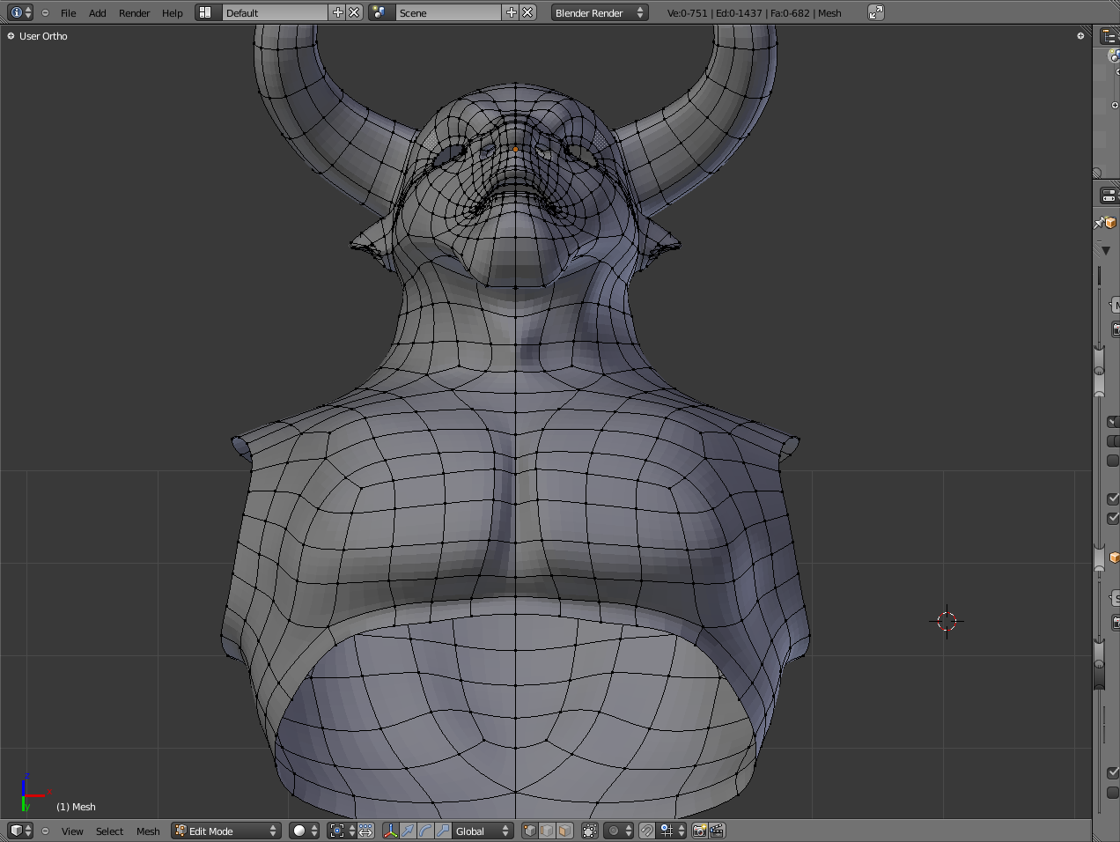Toggle the 3D manipulator axes widget
Viewport: 1120px width, 842px height.
click(390, 831)
